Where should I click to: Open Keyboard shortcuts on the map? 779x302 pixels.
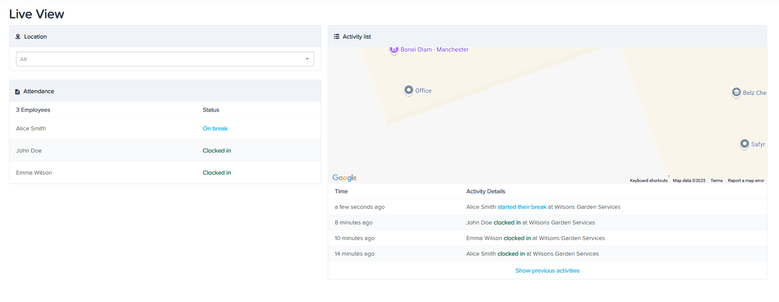click(649, 181)
